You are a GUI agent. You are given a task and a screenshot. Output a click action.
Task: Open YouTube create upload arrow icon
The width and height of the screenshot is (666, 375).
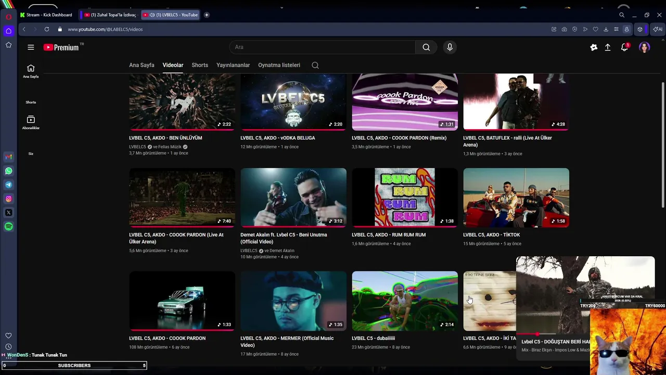coord(607,47)
